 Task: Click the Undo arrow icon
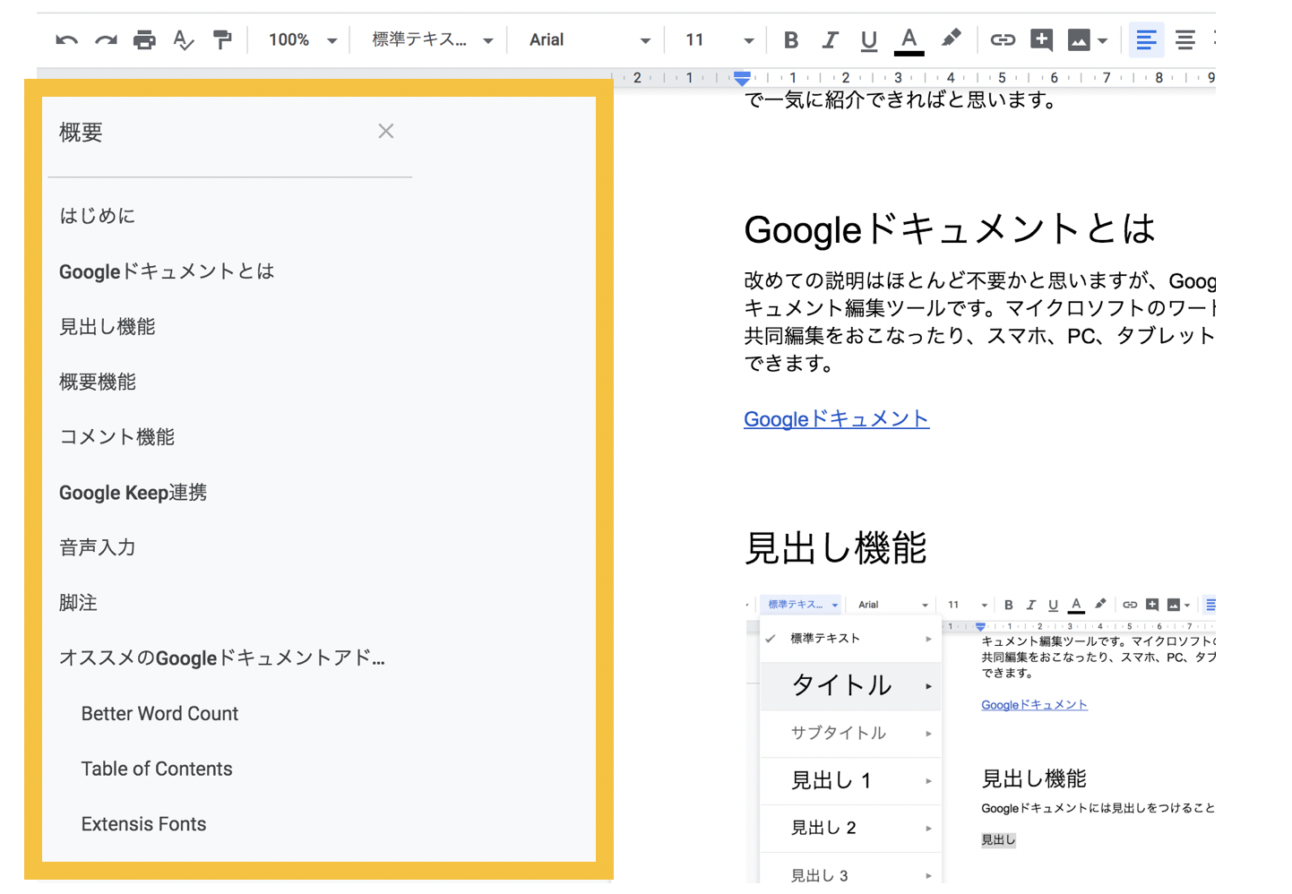[x=66, y=40]
